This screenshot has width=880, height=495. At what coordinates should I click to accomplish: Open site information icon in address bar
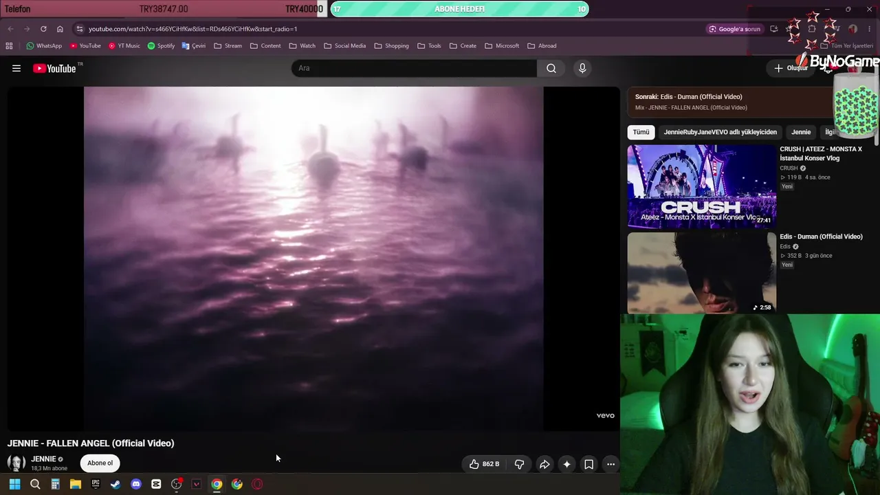(80, 29)
